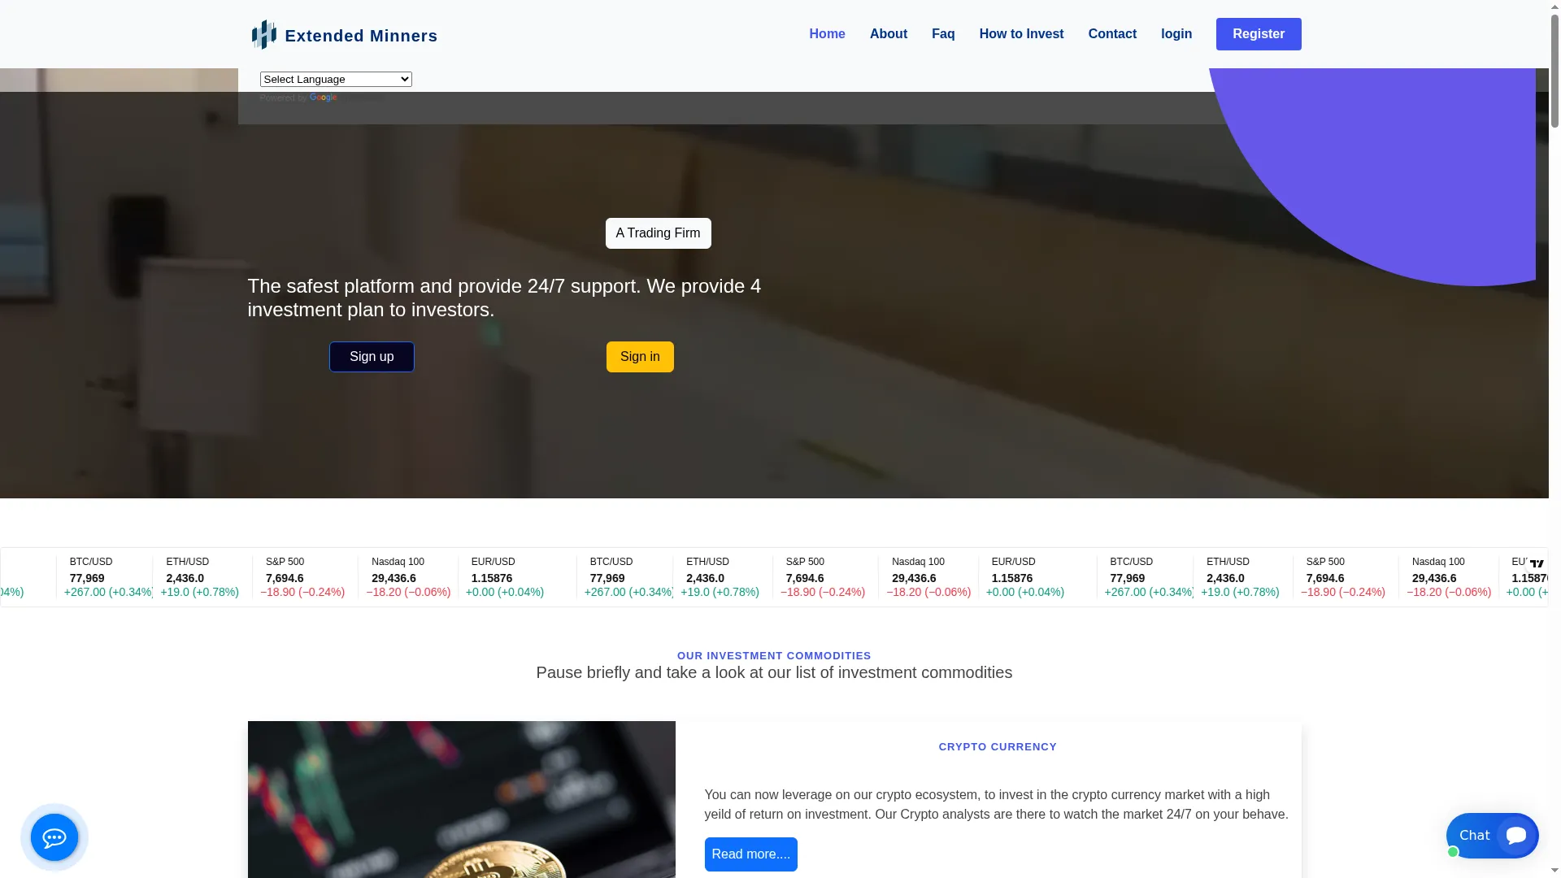Open the Faq menu item

pos(943,34)
